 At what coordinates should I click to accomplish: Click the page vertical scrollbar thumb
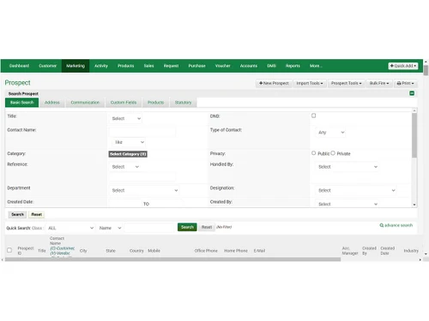click(x=426, y=70)
